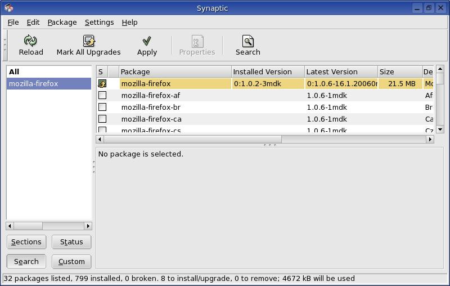The height and width of the screenshot is (286, 450).
Task: Sort by Installed Version column header
Action: click(268, 72)
